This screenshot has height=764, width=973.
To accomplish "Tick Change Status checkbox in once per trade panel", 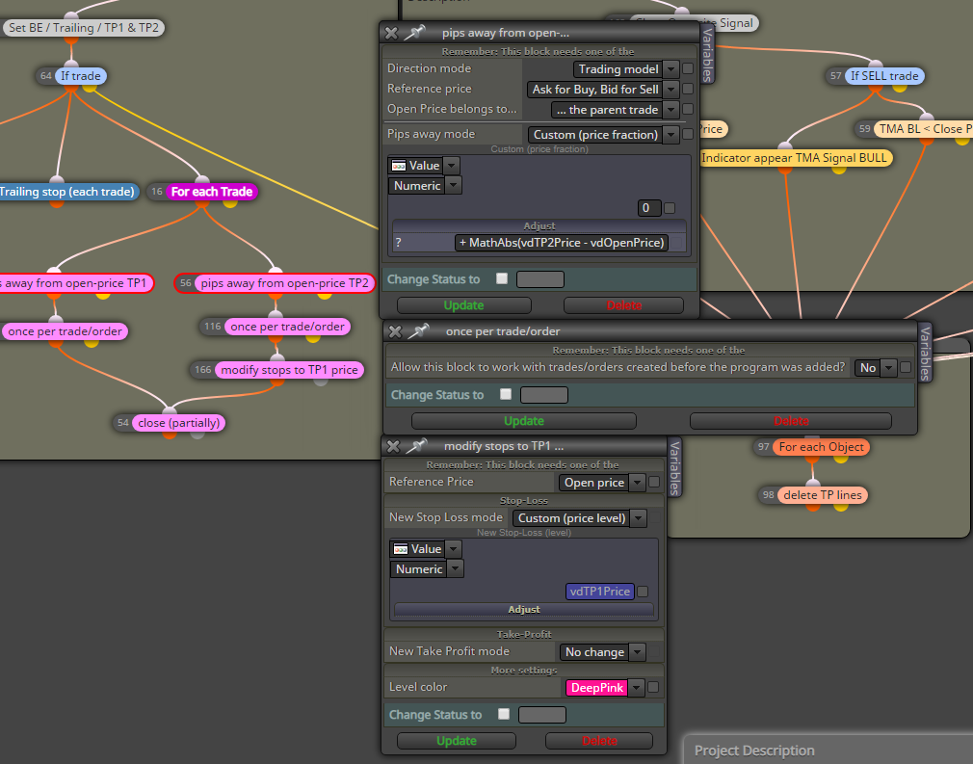I will tap(506, 394).
